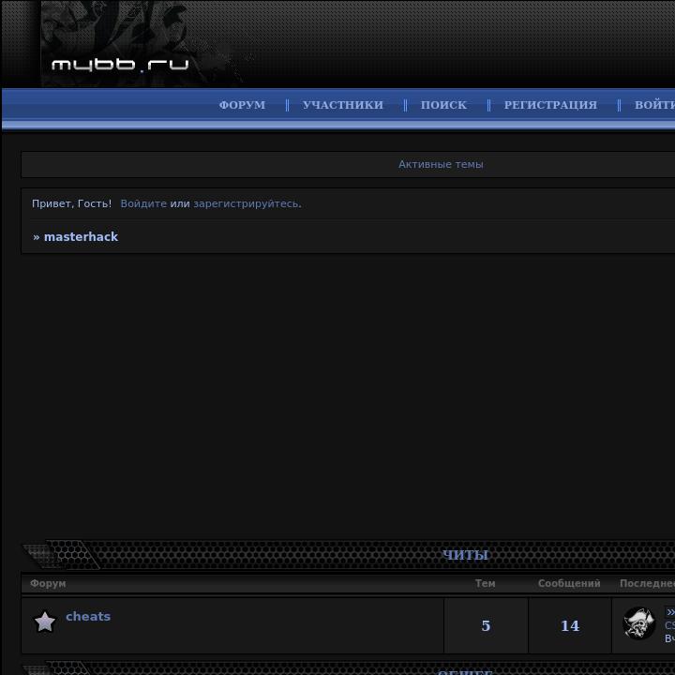Viewport: 675px width, 675px height.
Task: Click the Войдите link in the greeting
Action: point(143,203)
